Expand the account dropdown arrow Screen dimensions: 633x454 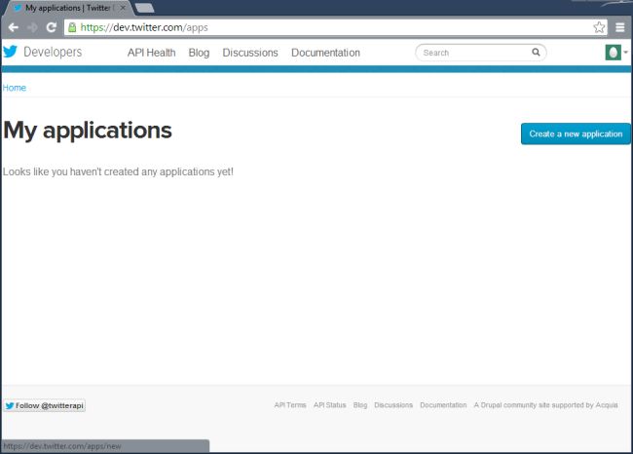(x=626, y=53)
